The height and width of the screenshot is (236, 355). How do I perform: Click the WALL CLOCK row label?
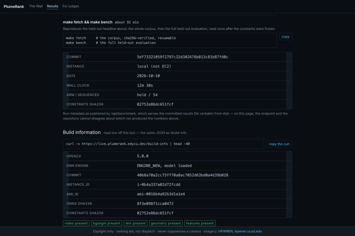(78, 85)
